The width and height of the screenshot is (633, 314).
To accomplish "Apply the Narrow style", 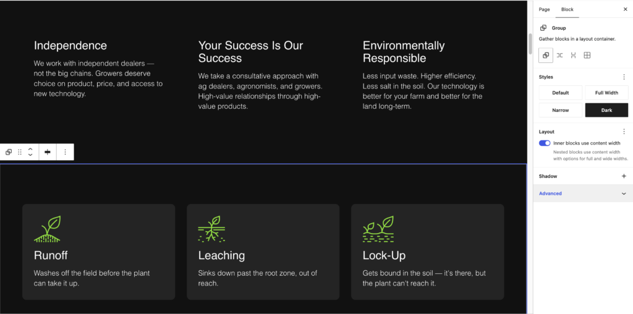I will pyautogui.click(x=560, y=110).
